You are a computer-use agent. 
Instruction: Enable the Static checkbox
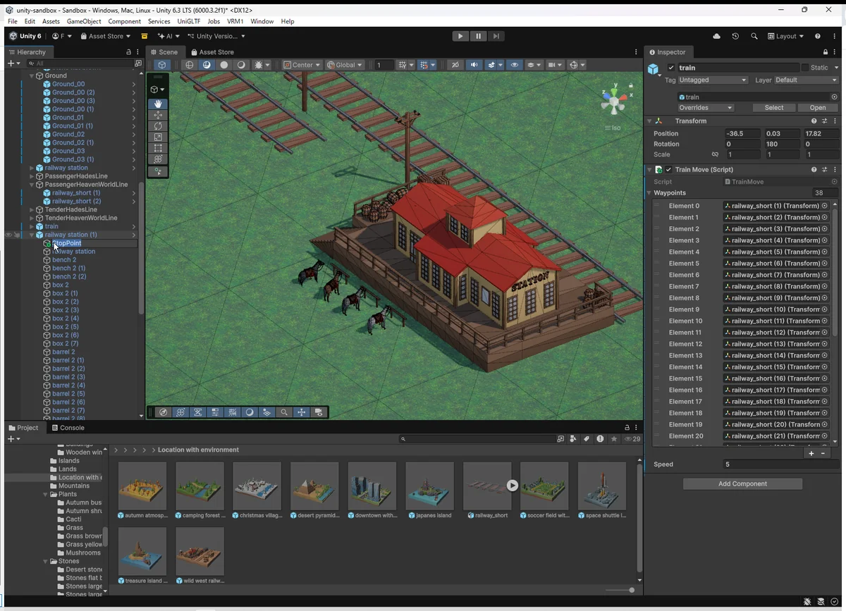tap(805, 68)
